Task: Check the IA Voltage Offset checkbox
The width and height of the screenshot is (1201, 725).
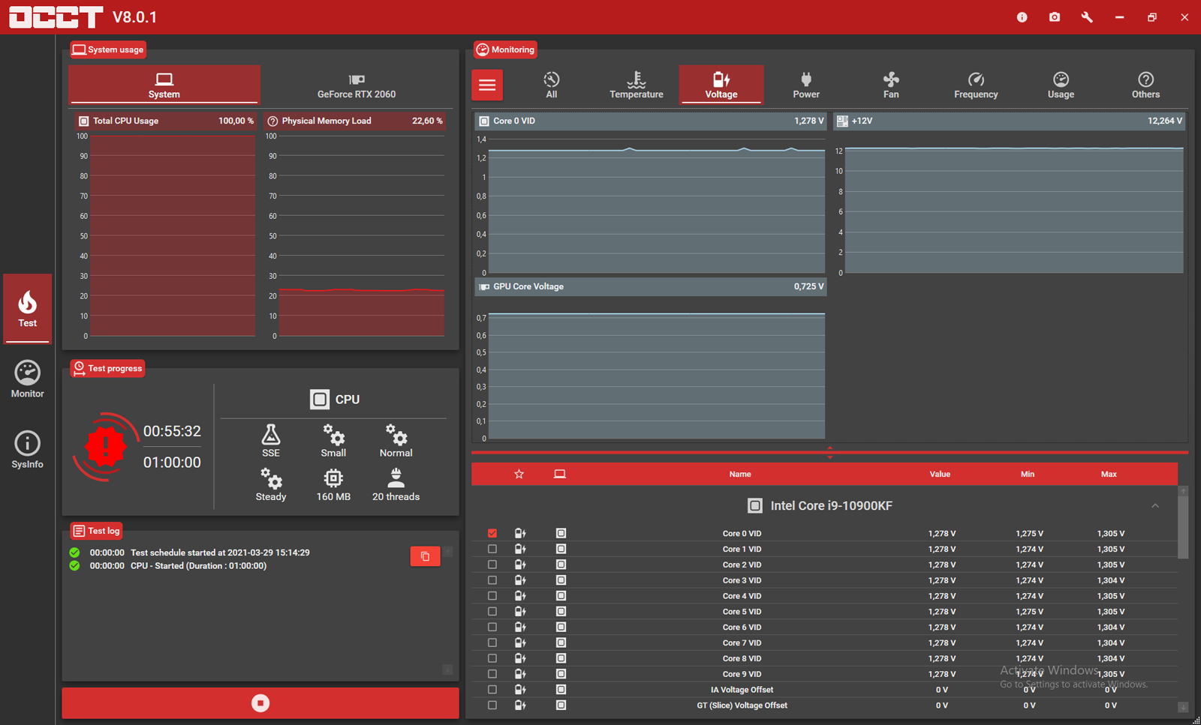Action: [x=492, y=690]
